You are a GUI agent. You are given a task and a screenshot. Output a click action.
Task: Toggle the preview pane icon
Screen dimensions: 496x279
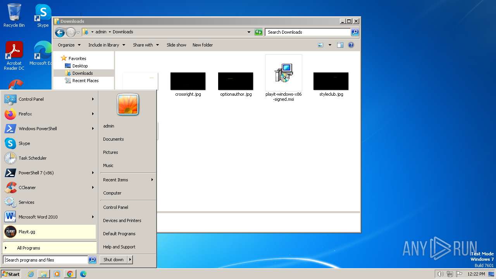pyautogui.click(x=340, y=45)
